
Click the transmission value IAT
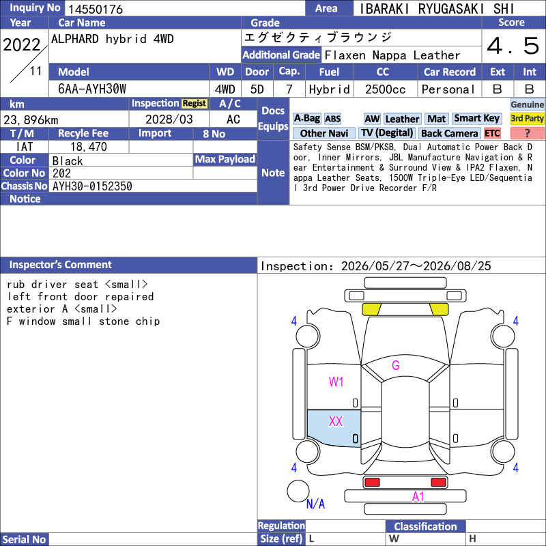tap(25, 147)
